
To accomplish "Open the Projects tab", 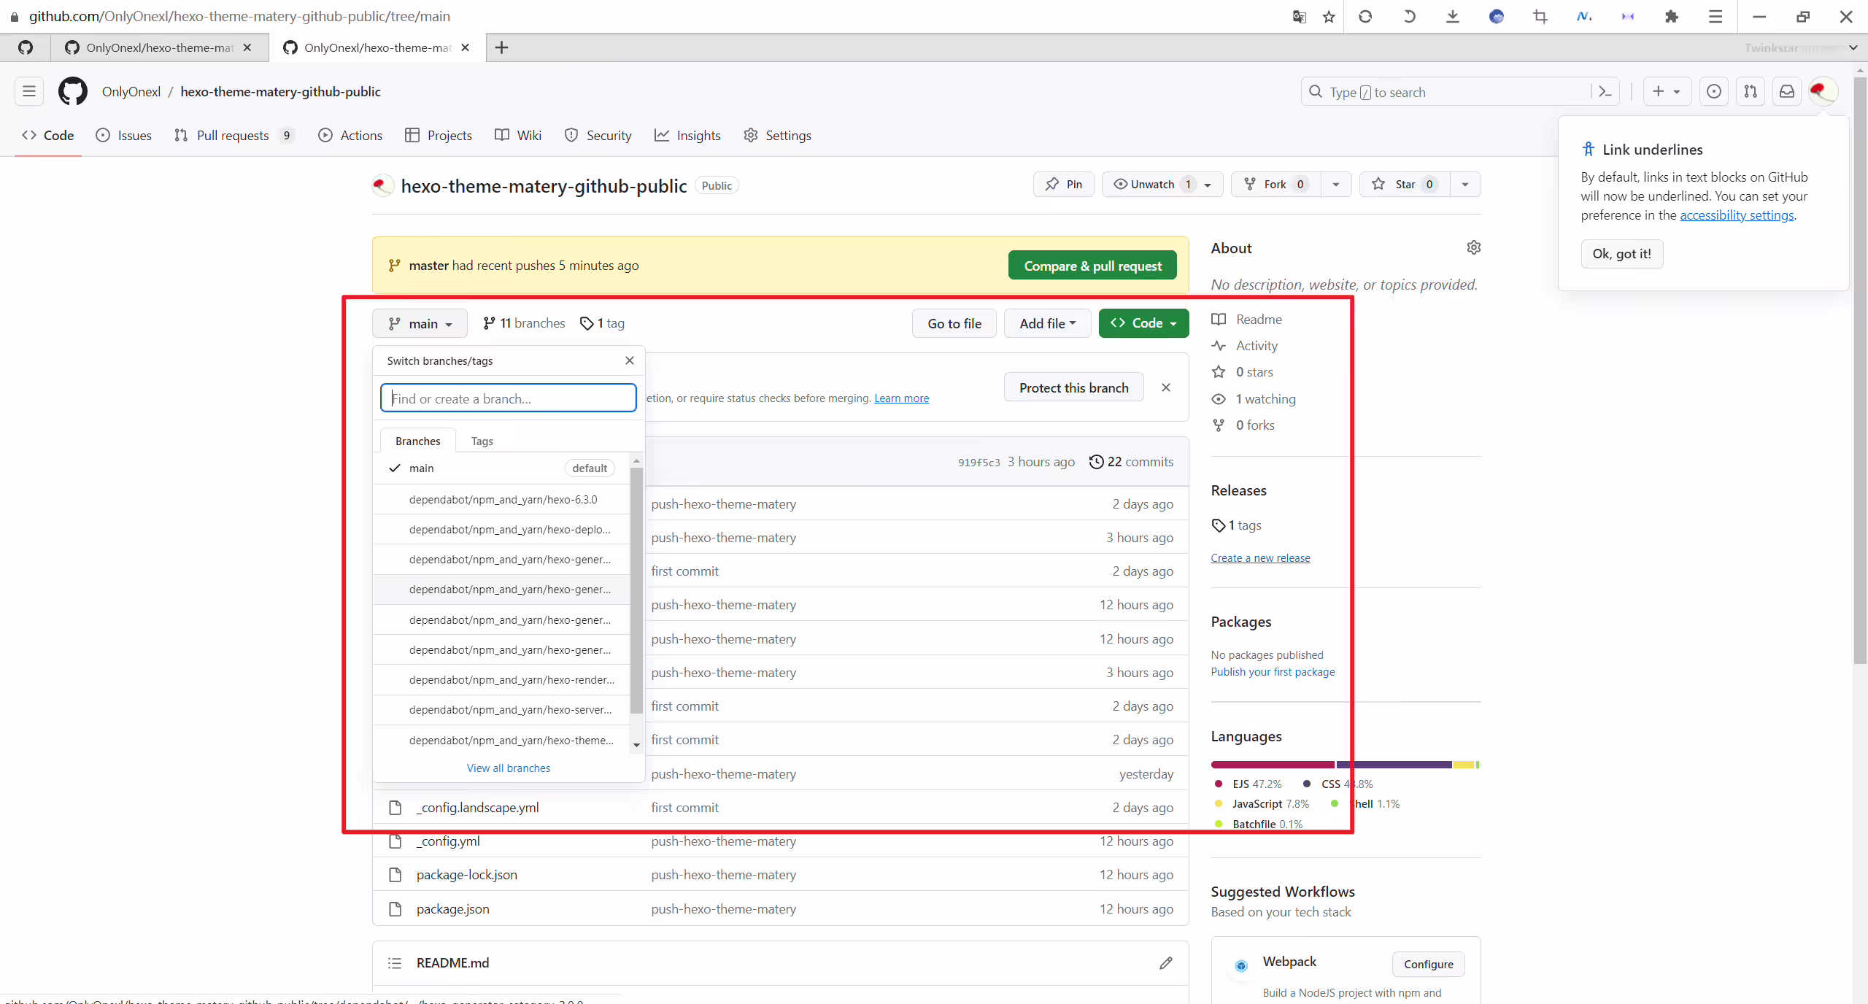I will pyautogui.click(x=439, y=135).
